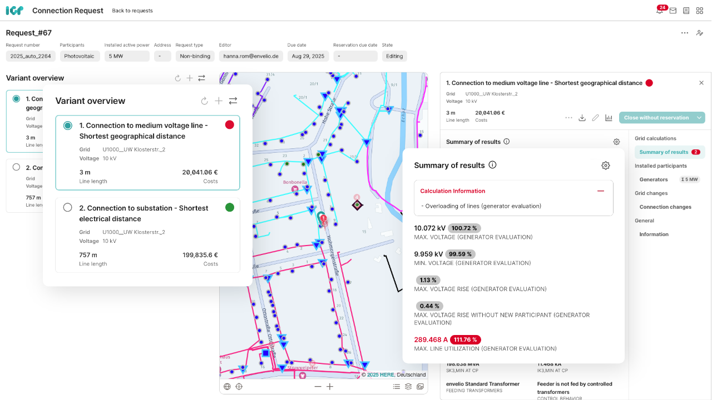Select variant 2 Connection to substation radio
The height and width of the screenshot is (400, 712).
(x=68, y=208)
